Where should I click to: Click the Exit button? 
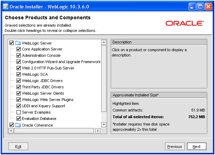[x=18, y=146]
